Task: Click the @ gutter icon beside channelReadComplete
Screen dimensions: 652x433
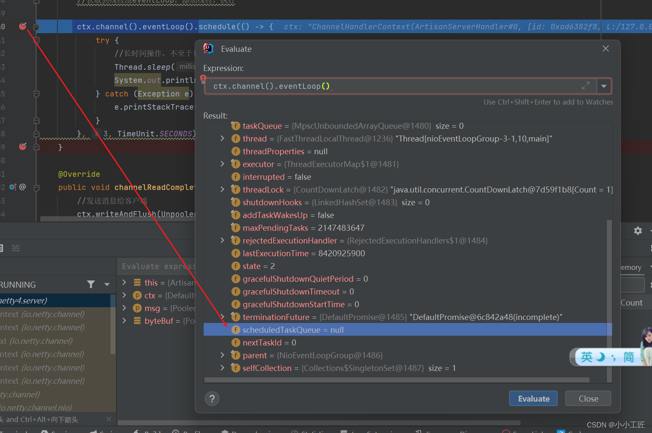Action: point(23,187)
